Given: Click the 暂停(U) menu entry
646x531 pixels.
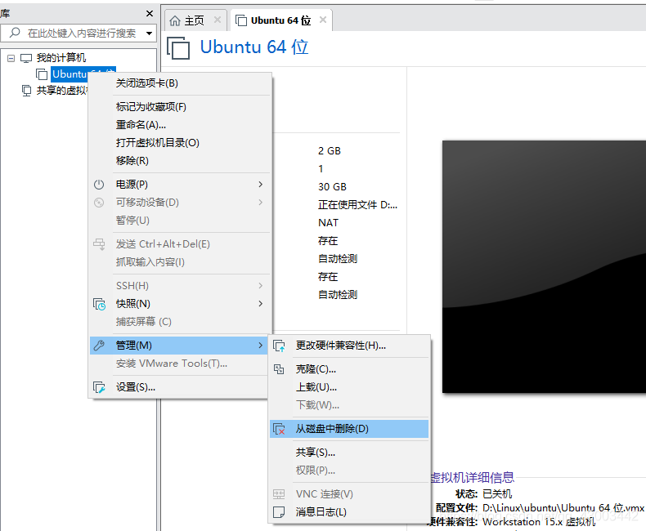Looking at the screenshot, I should (180, 221).
